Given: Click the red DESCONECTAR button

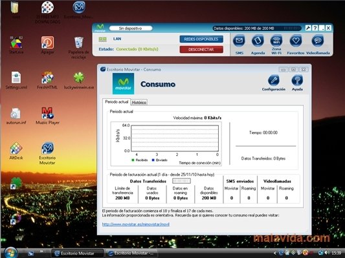Looking at the screenshot, I should (x=201, y=49).
